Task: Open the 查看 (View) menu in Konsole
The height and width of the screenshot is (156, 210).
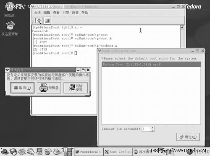Action: 56,13
